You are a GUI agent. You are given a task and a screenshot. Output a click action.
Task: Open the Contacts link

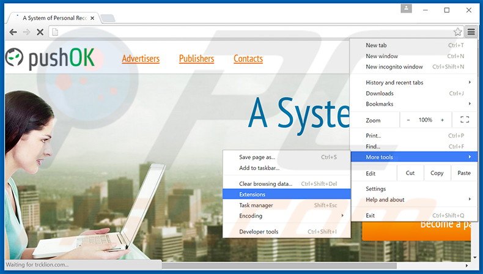tap(248, 59)
